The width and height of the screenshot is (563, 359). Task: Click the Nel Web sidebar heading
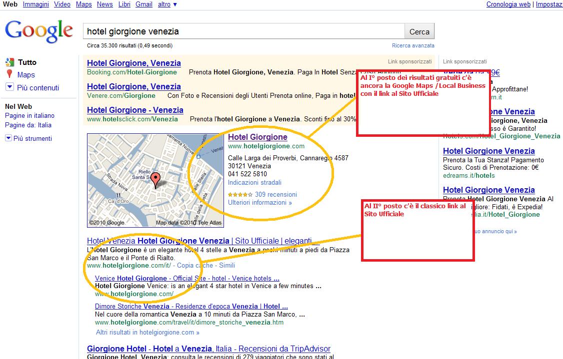[18, 106]
